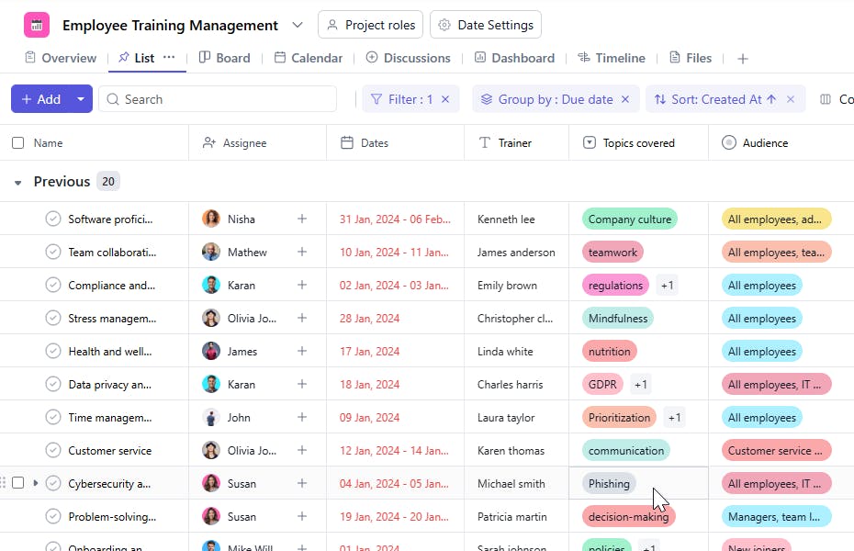Screen dimensions: 854x551
Task: Add assignee plus in Nisha's row
Action: 302,219
